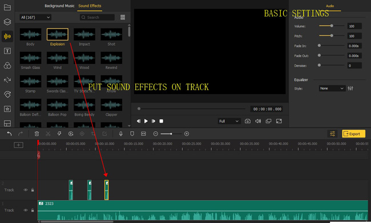Select the Explosion sound effect thumbnail
Screen dimensions: 371x223
(x=58, y=34)
